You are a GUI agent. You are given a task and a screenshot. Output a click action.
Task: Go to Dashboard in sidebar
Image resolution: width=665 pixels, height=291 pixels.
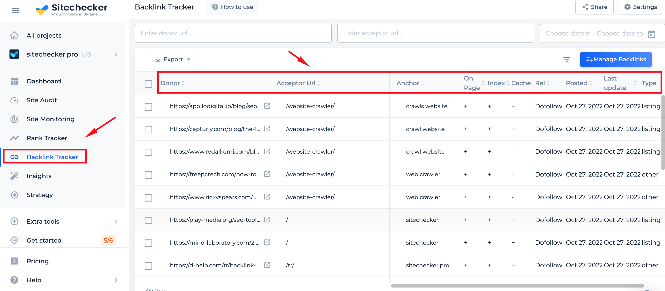pos(44,81)
